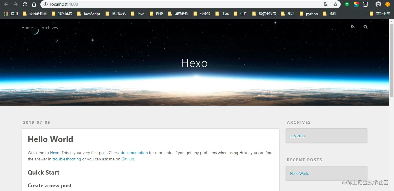The width and height of the screenshot is (394, 191).
Task: Open the Chrome profile avatar
Action: [x=378, y=4]
